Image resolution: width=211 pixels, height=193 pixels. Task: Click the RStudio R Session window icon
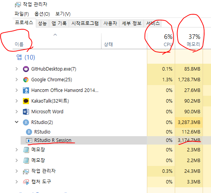pyautogui.click(x=29, y=140)
